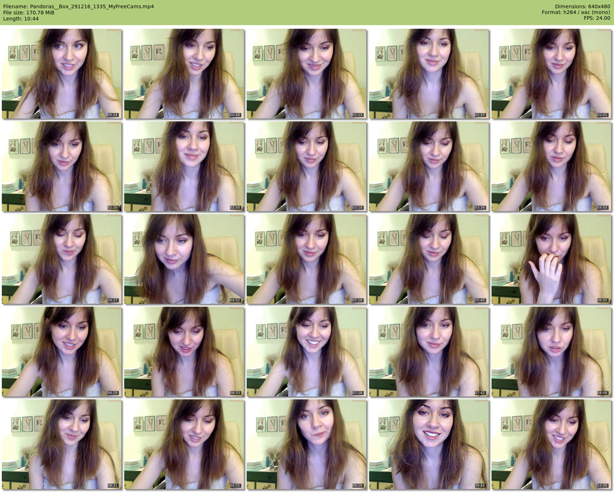614x492 pixels.
Task: Click the frame with timestamp 03:14
Action: [x=306, y=166]
